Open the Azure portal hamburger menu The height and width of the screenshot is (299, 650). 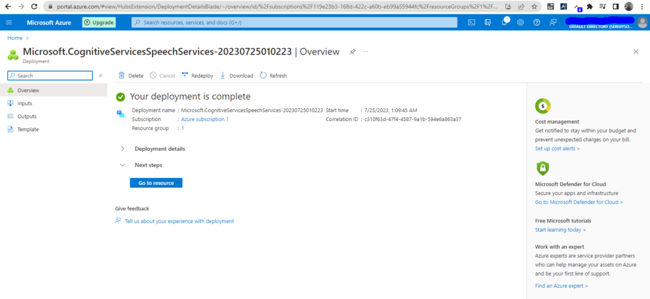click(x=10, y=23)
